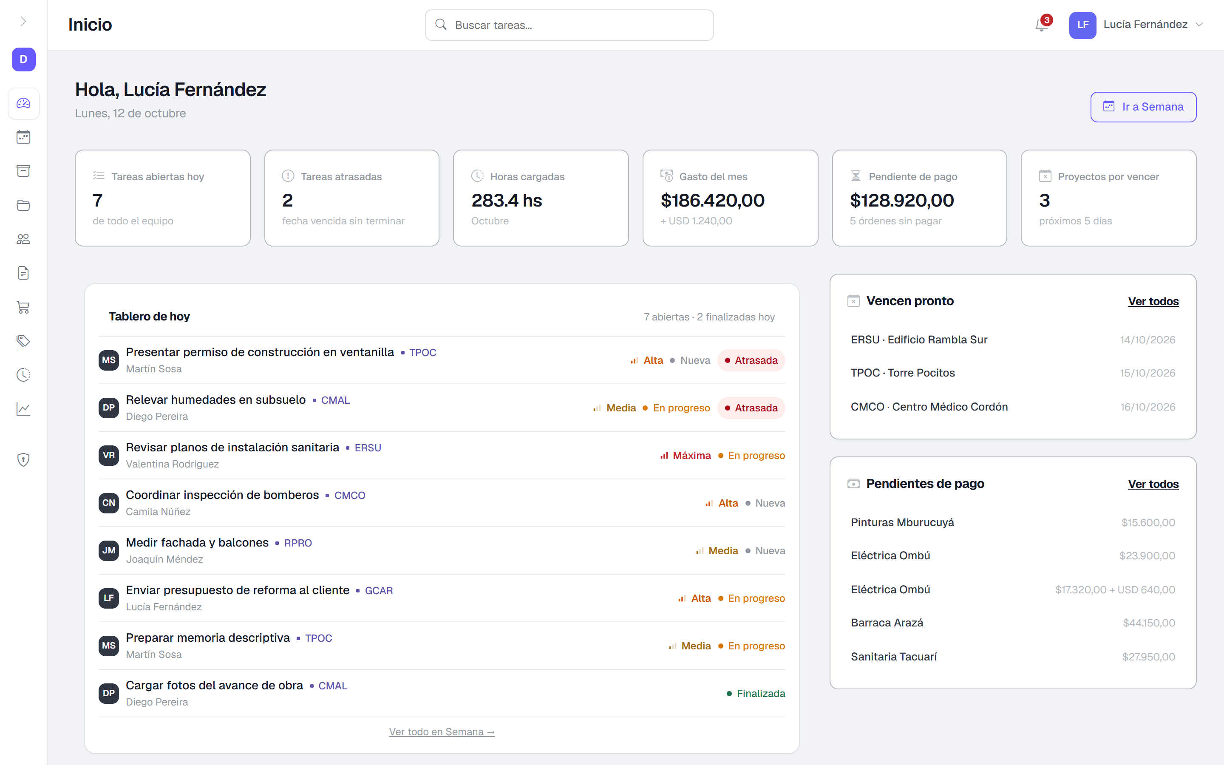Expand the Lucía Fernández account dropdown arrow
This screenshot has height=765, width=1224.
click(x=1199, y=25)
